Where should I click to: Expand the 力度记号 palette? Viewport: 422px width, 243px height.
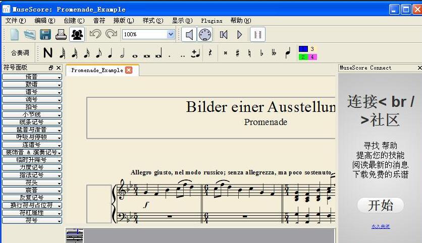(x=32, y=167)
